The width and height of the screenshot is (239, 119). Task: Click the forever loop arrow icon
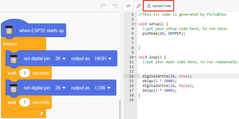click(x=41, y=113)
